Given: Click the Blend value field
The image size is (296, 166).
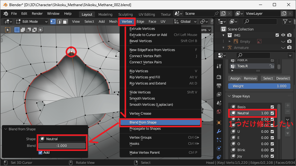Looking at the screenshot, I should click(62, 146).
